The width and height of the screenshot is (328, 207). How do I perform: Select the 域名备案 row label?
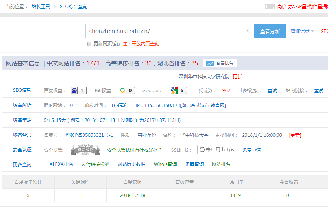click(x=22, y=135)
